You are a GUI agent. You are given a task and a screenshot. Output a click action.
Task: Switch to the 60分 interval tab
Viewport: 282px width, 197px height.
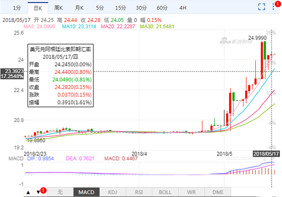[162, 8]
